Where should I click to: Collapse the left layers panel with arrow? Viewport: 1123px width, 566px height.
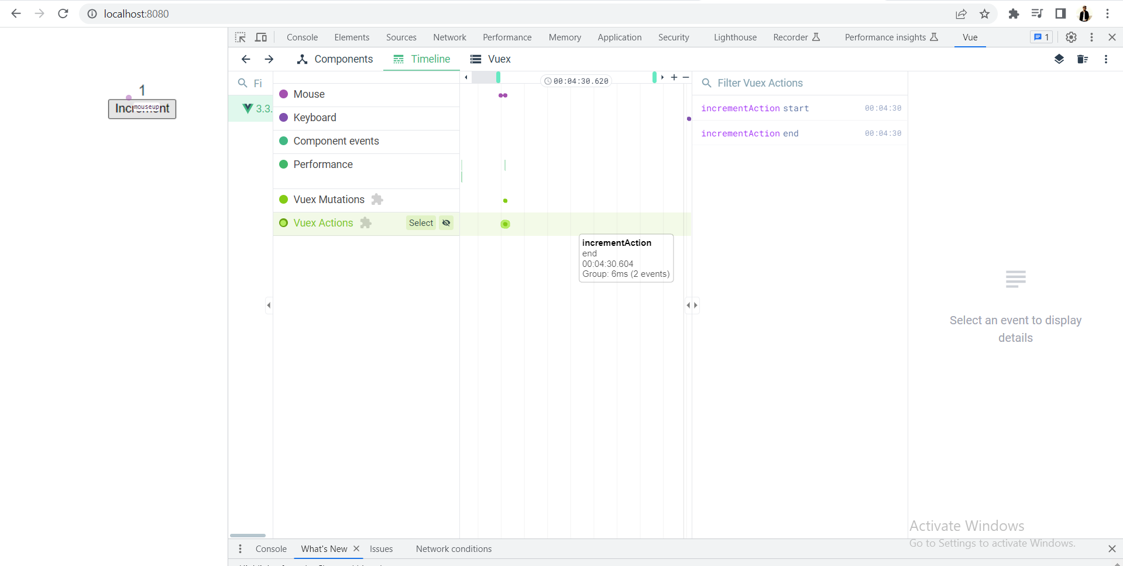click(269, 305)
